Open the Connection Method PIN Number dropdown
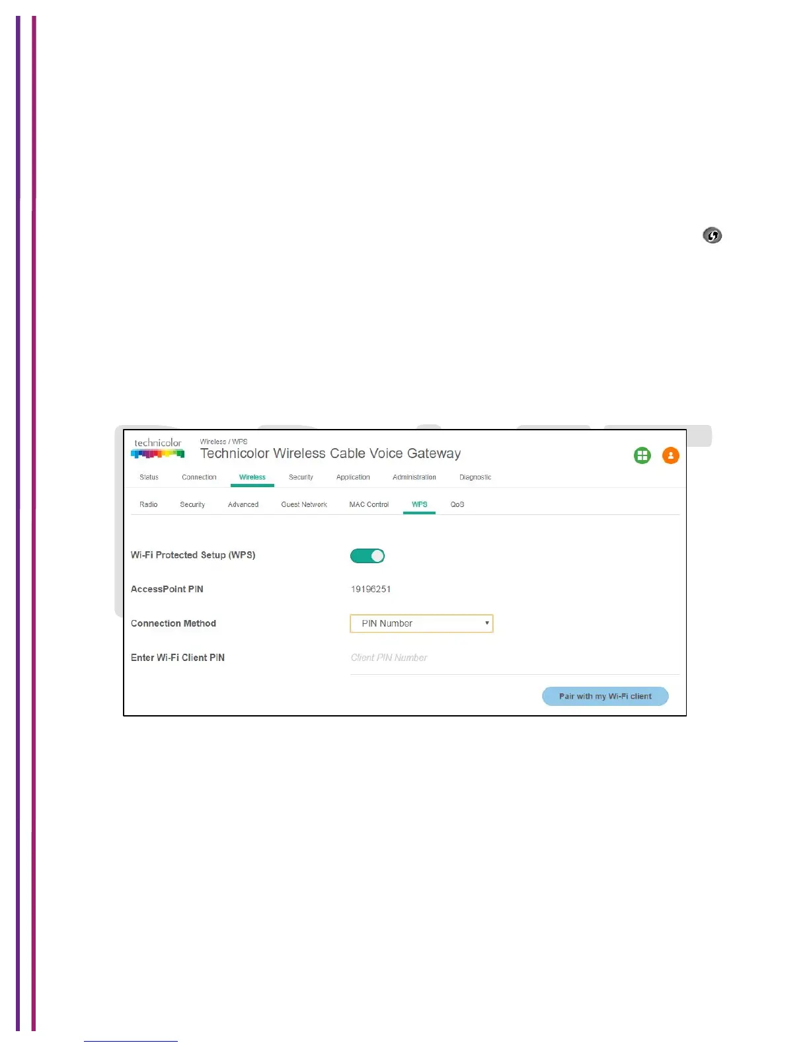 coord(422,623)
